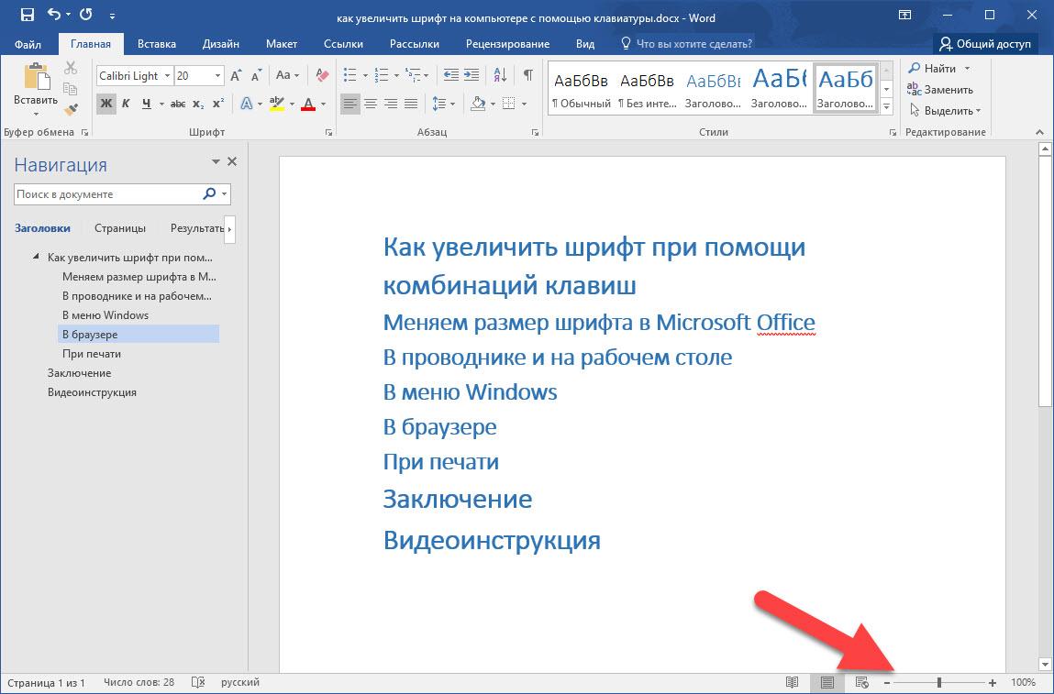Image resolution: width=1054 pixels, height=694 pixels.
Task: Enable center text alignment
Action: pyautogui.click(x=371, y=104)
